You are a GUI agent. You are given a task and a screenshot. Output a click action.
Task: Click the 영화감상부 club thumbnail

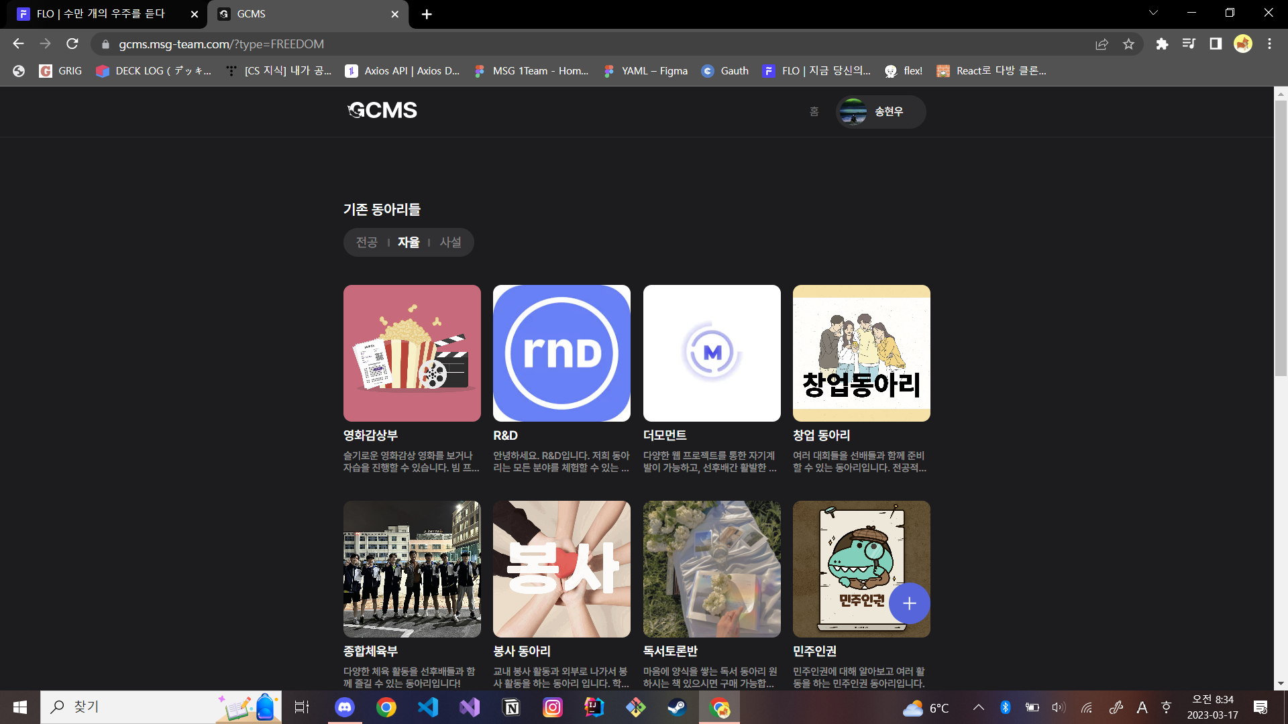[x=411, y=353]
